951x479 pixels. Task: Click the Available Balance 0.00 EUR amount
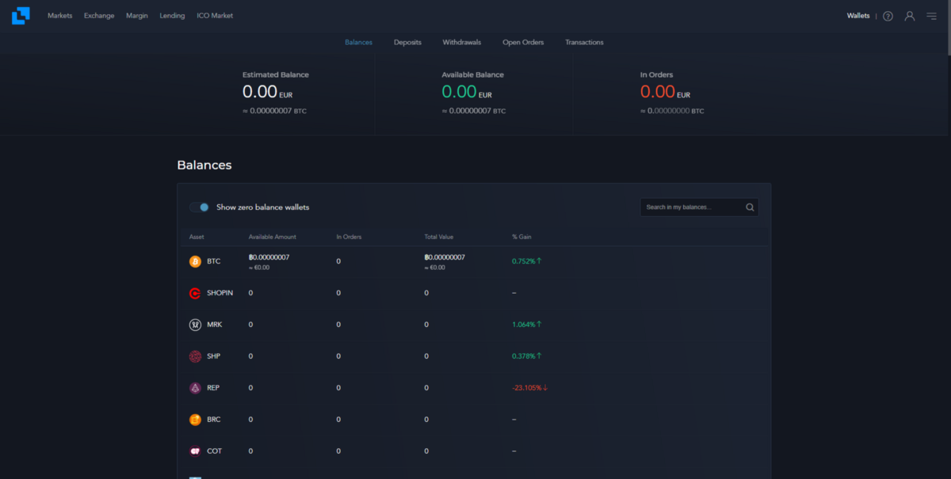click(467, 92)
